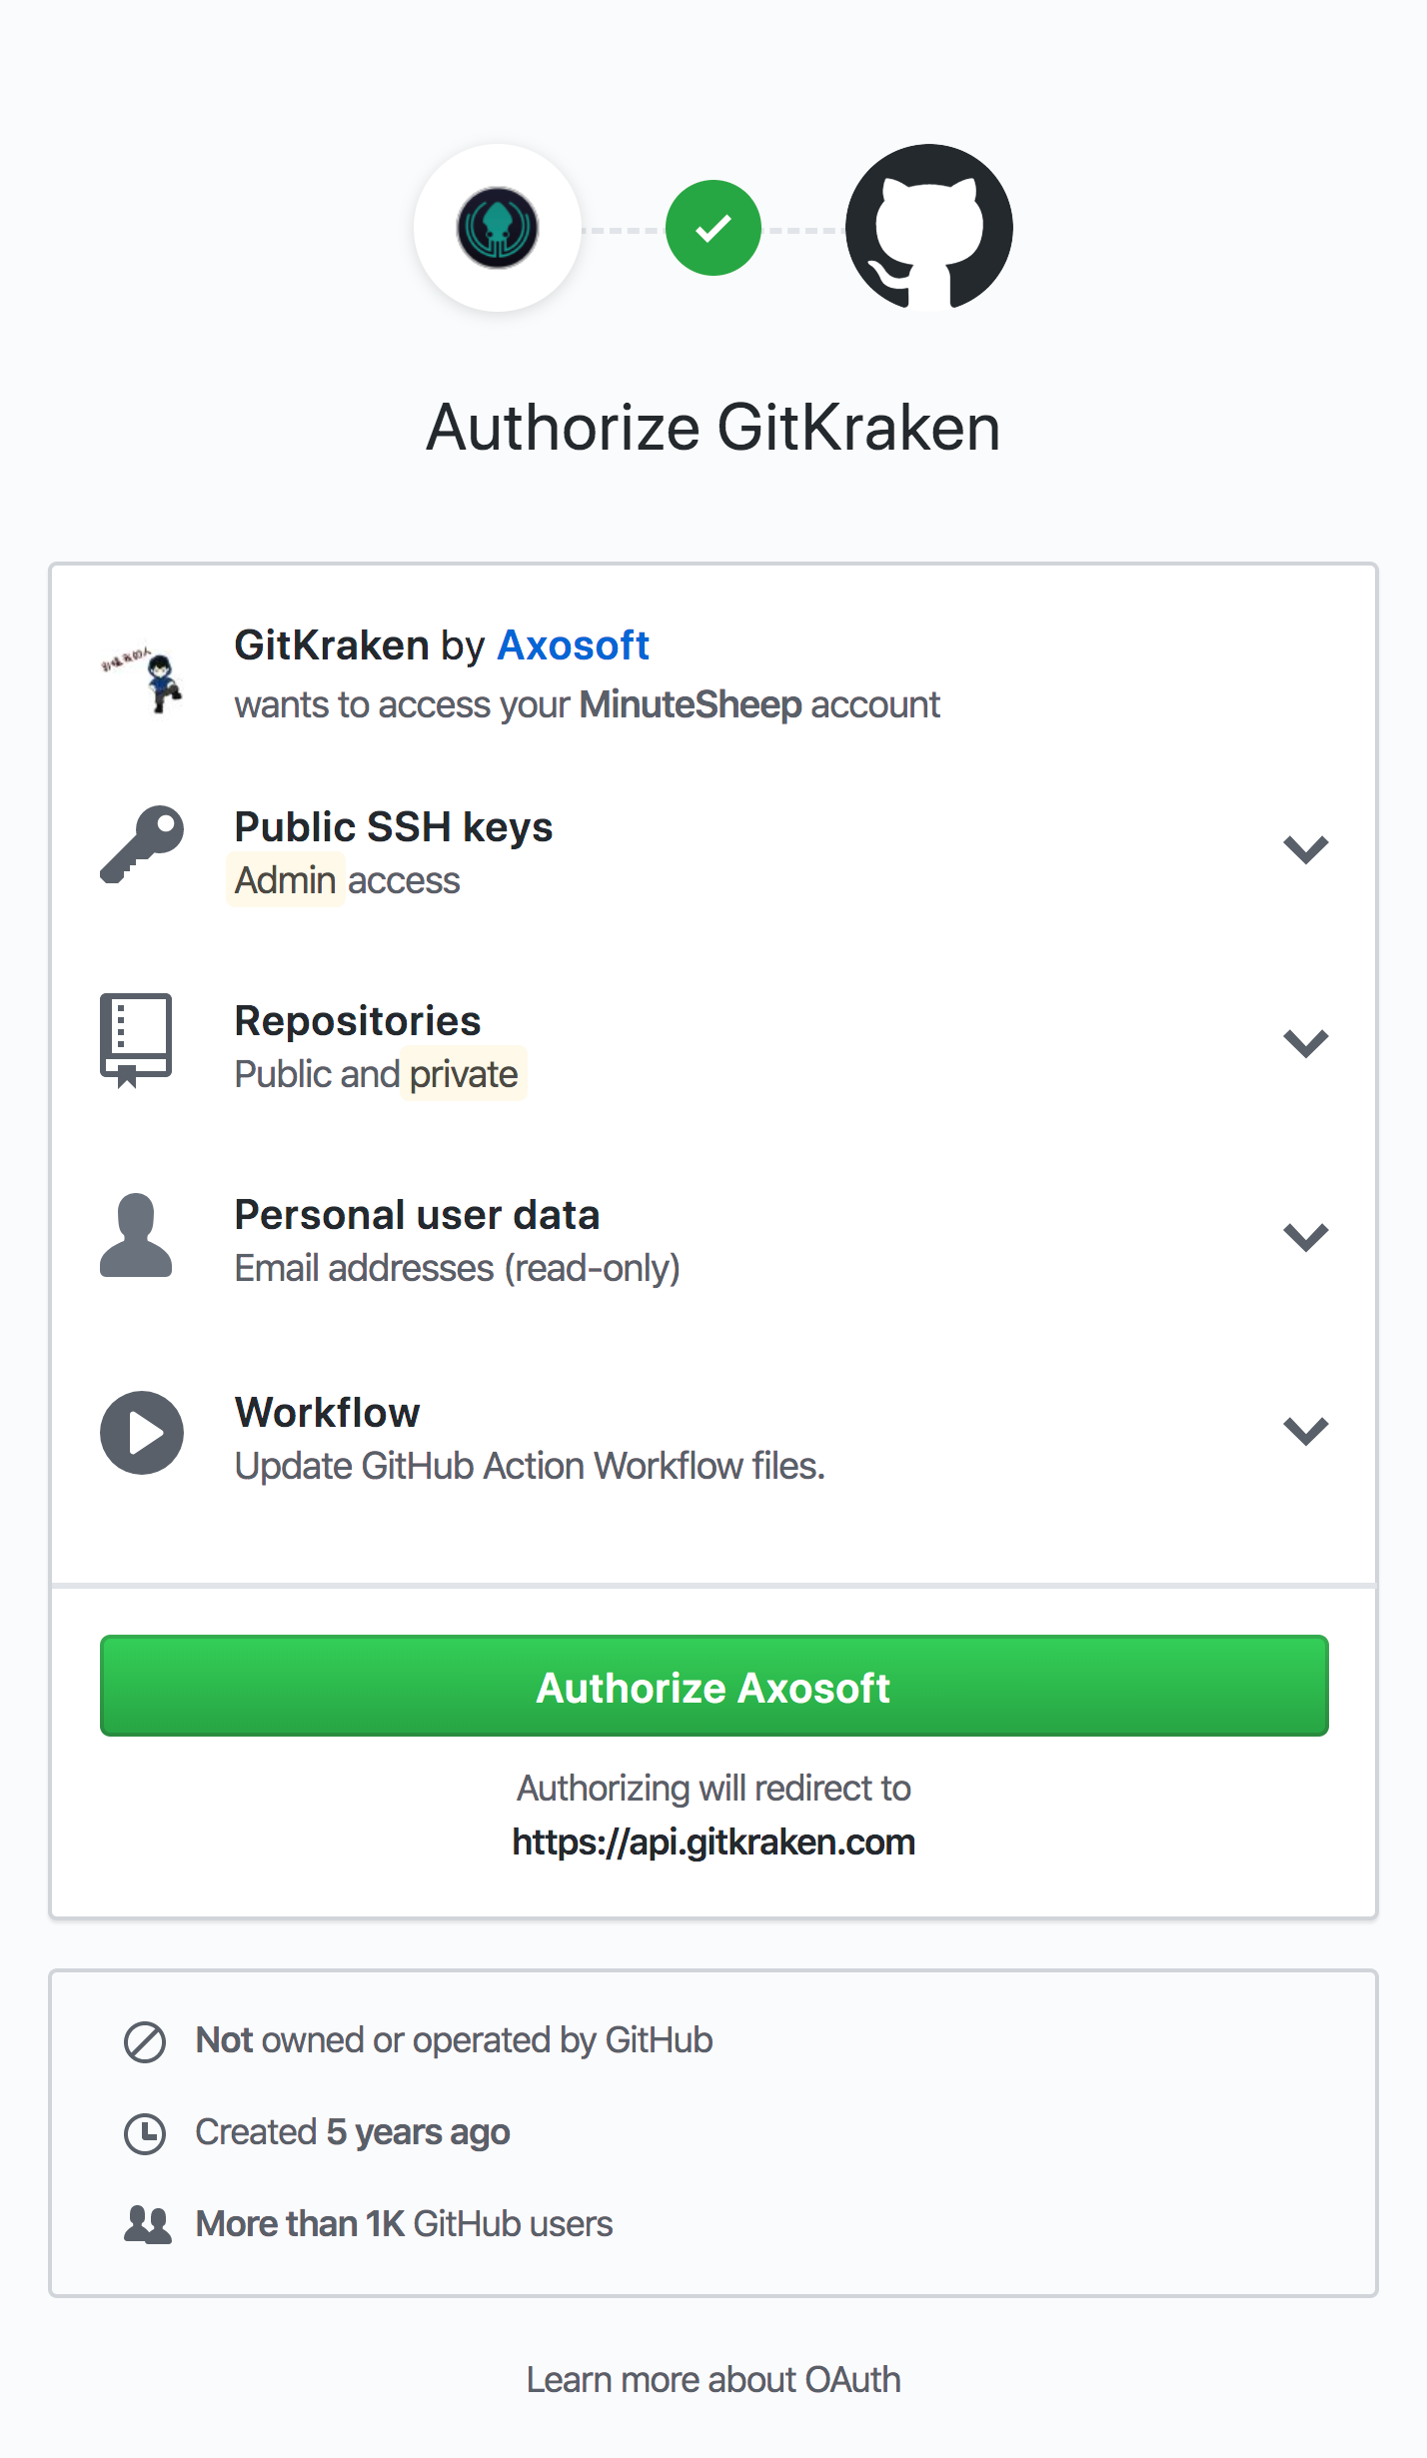
Task: Expand the Repositories permission chevron
Action: click(1305, 1043)
